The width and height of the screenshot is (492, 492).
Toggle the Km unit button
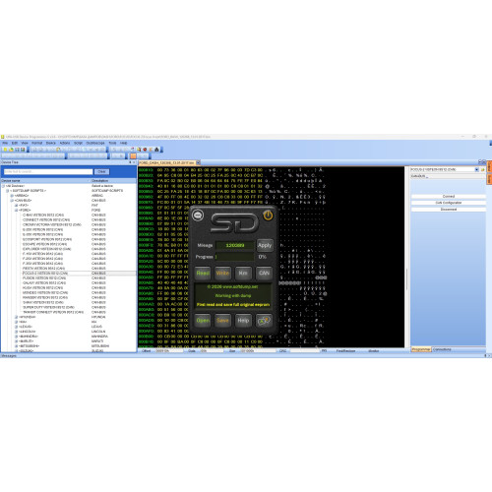pos(243,273)
